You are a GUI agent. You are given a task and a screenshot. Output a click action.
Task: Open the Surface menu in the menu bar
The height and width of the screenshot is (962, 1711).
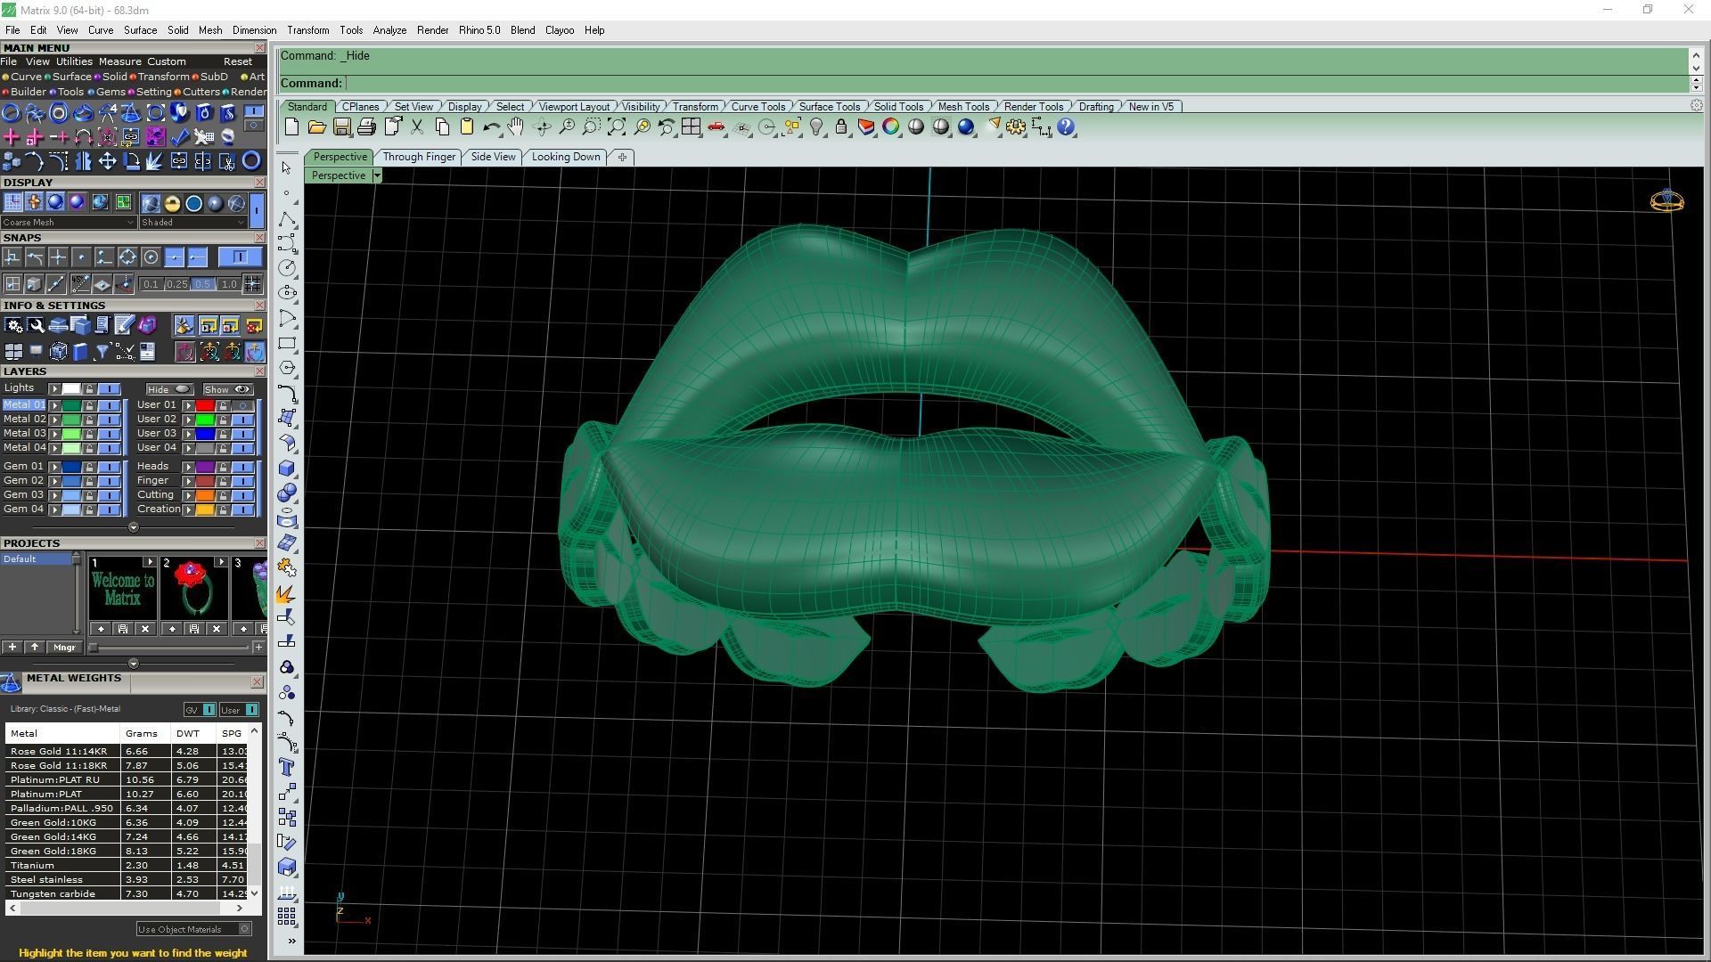click(x=140, y=30)
